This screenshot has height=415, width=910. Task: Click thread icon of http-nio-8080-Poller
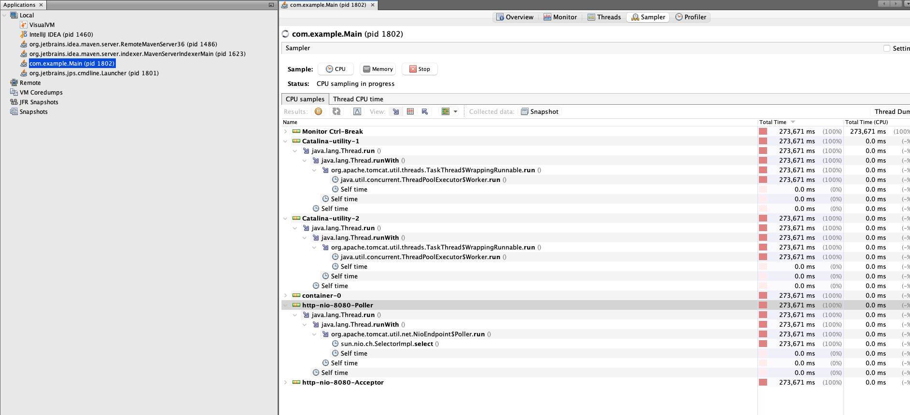coord(296,305)
